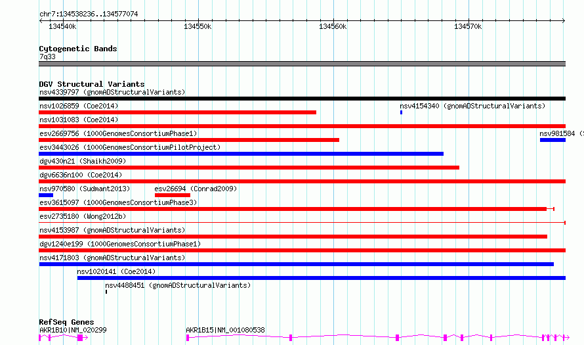This screenshot has height=345, width=584.
Task: Click the chr7:134538236..134577074 coordinate label
Action: pos(89,14)
